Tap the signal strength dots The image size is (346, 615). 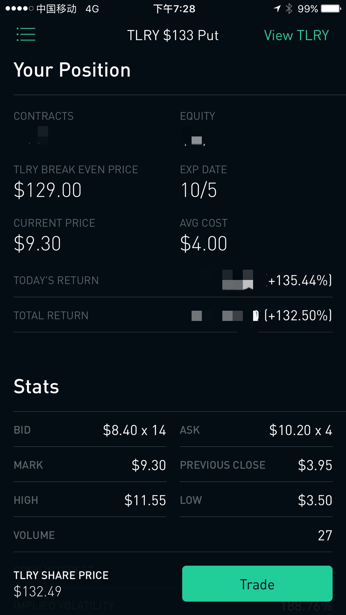click(x=19, y=9)
